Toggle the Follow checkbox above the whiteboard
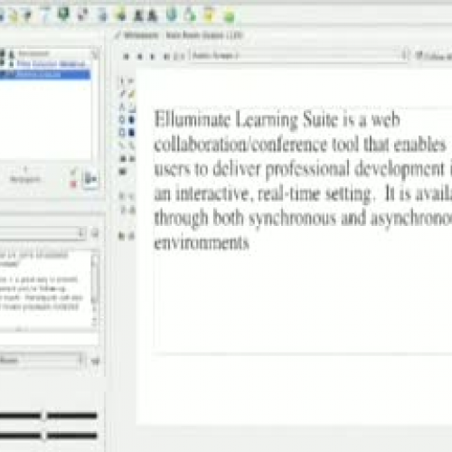Image resolution: width=452 pixels, height=452 pixels. coord(419,55)
